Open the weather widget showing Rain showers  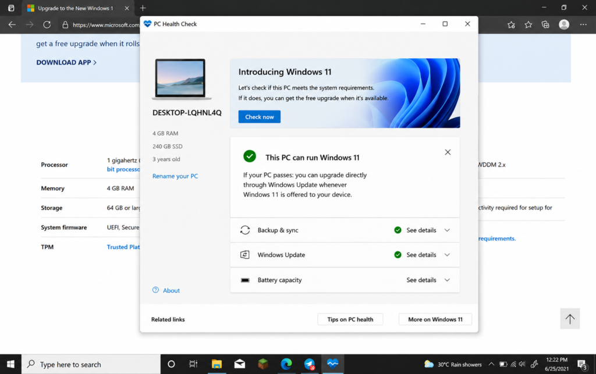(x=452, y=365)
